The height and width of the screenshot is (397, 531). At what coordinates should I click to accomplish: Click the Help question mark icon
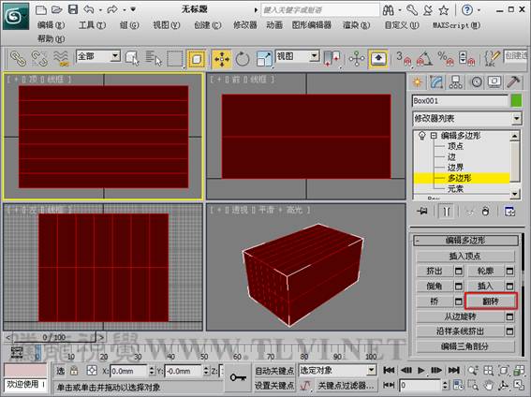tap(467, 10)
